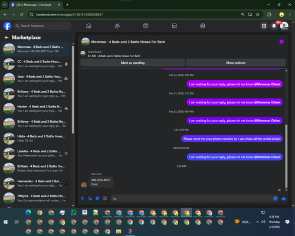Show hidden system tray icons
The height and width of the screenshot is (236, 295).
point(257,222)
